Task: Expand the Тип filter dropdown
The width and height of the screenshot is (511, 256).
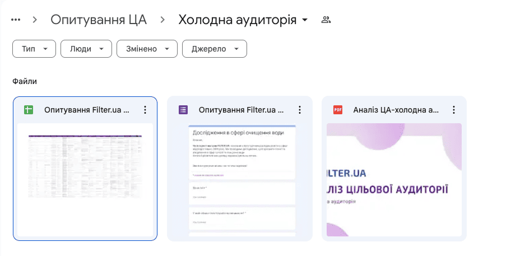Action: [x=34, y=49]
